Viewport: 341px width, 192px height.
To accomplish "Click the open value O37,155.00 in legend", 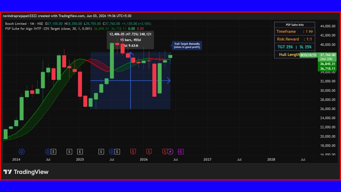I will click(54, 24).
